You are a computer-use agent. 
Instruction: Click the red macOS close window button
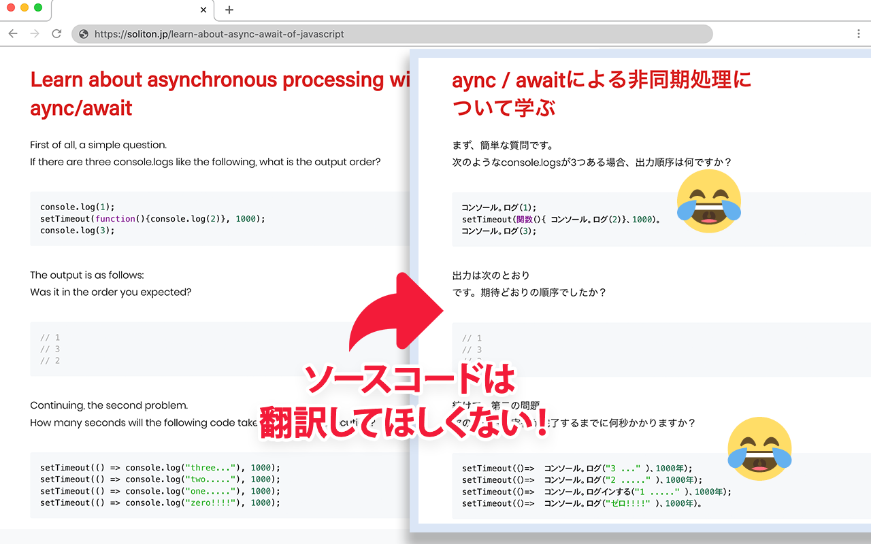click(x=11, y=7)
